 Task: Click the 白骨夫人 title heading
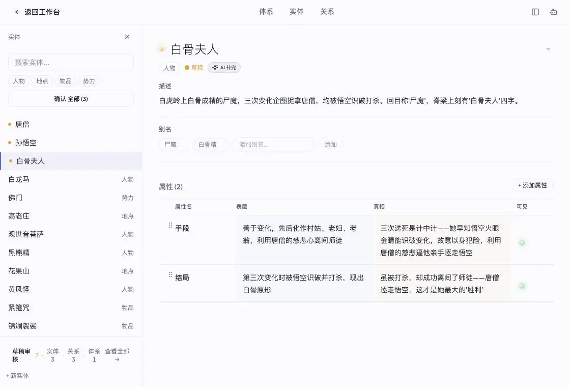tap(194, 49)
